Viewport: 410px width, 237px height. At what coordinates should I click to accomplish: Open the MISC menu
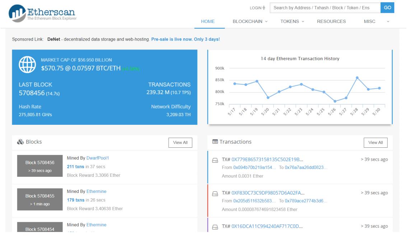[369, 22]
